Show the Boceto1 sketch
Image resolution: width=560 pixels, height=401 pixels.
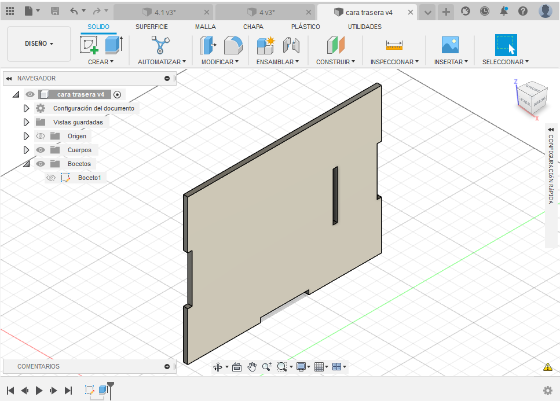click(51, 178)
